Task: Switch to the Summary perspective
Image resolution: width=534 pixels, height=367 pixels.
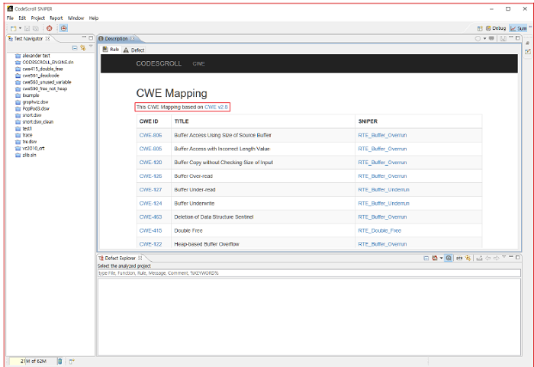Action: (518, 28)
